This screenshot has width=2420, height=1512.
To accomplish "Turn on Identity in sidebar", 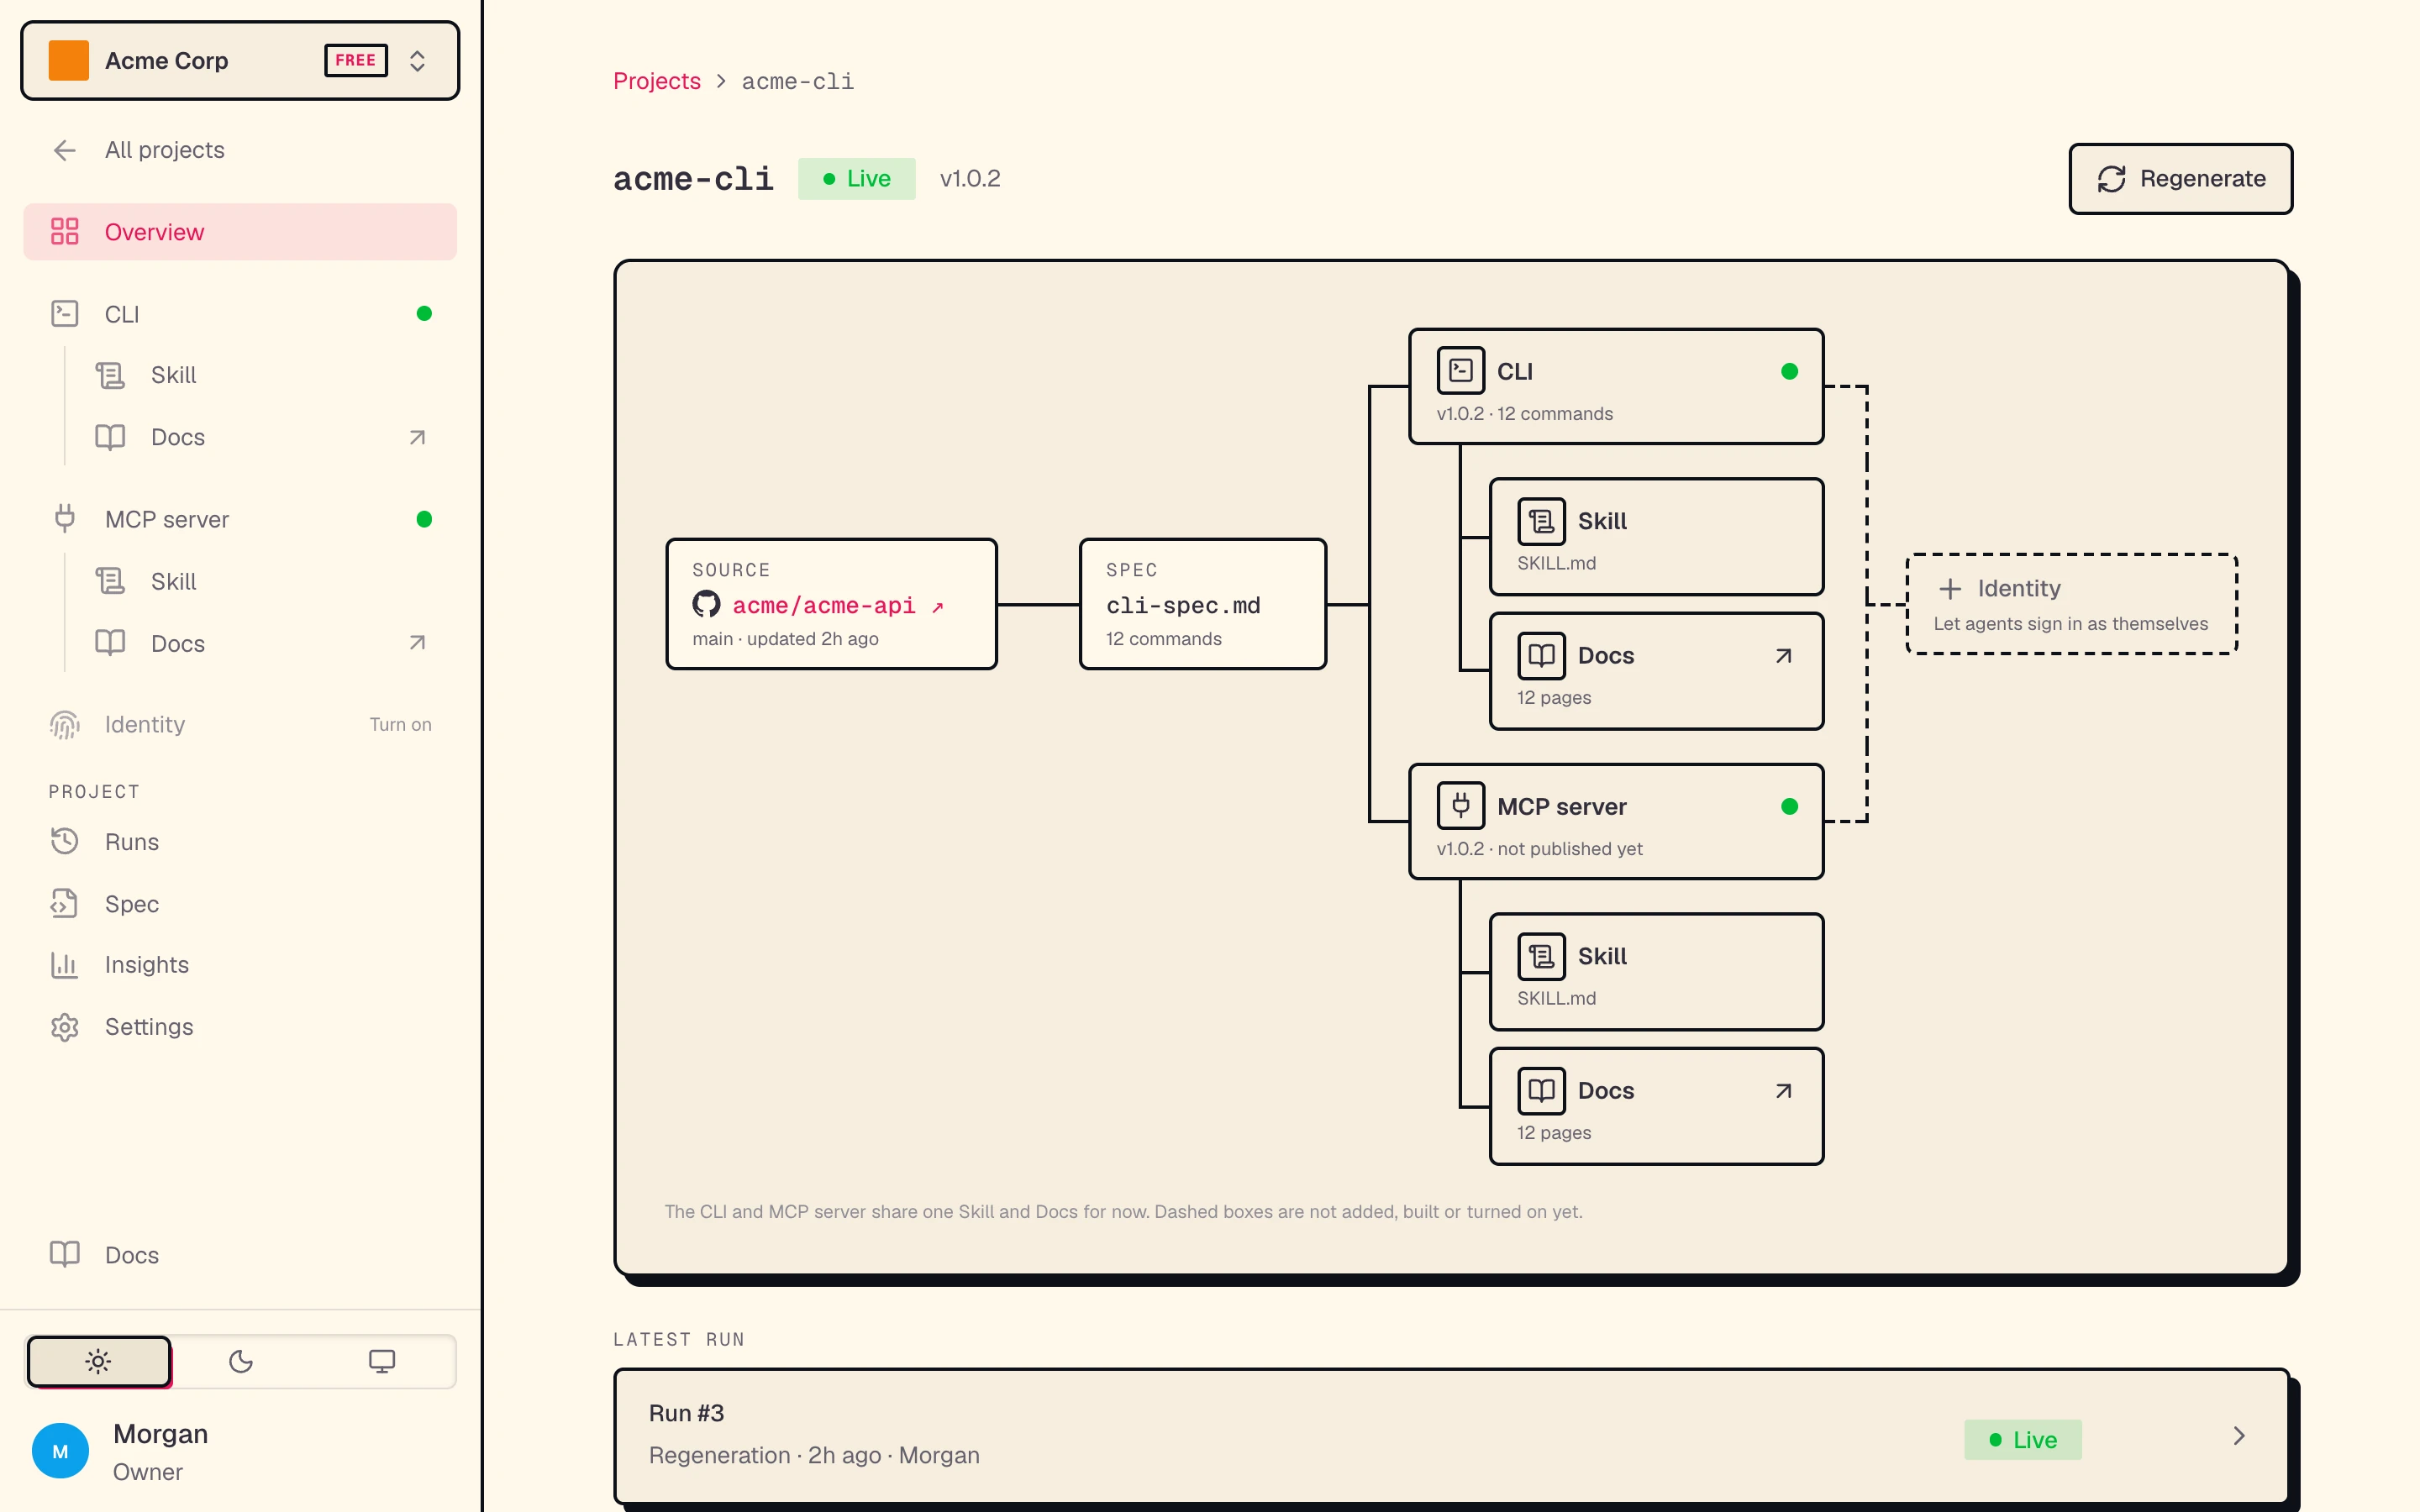I will 400,724.
